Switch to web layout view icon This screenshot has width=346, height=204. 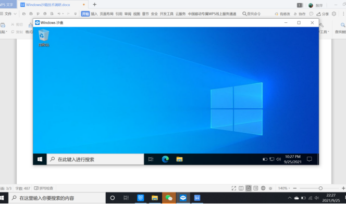[x=263, y=188]
